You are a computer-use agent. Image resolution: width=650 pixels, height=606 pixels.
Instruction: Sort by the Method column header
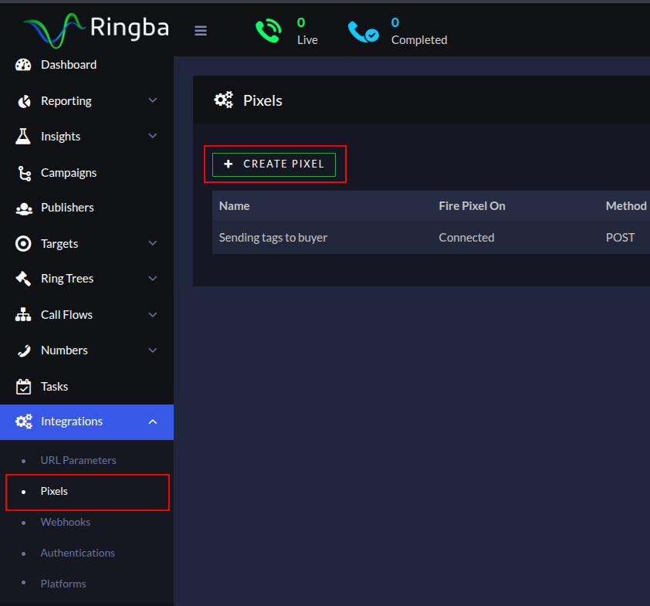point(626,206)
